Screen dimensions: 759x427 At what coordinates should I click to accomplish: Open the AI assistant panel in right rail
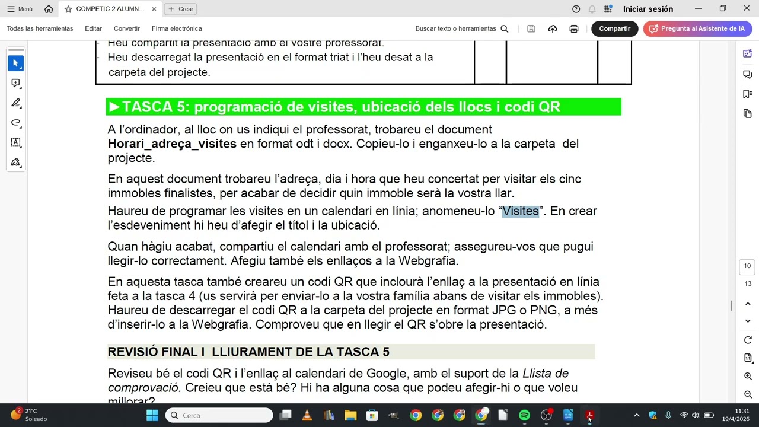coord(747,53)
